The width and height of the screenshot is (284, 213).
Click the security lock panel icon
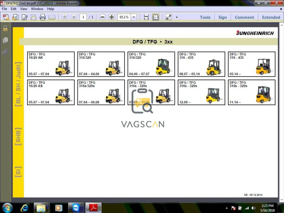(5, 28)
